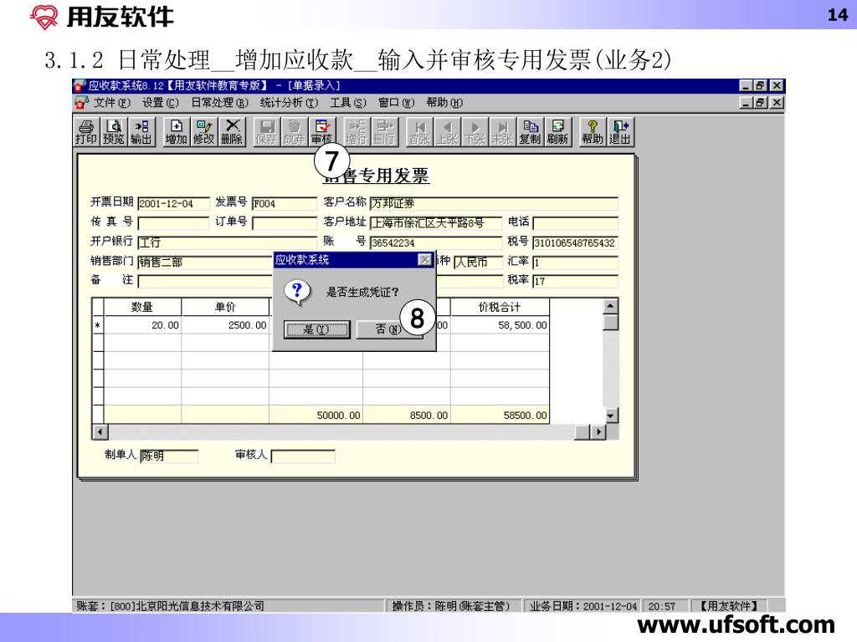Click the unit price cell 2500.00

pos(225,325)
